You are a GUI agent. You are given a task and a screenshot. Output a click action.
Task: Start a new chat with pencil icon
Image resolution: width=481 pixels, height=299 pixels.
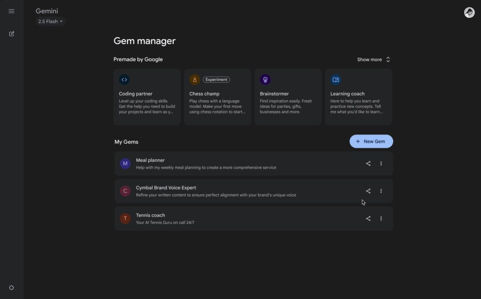tap(12, 34)
